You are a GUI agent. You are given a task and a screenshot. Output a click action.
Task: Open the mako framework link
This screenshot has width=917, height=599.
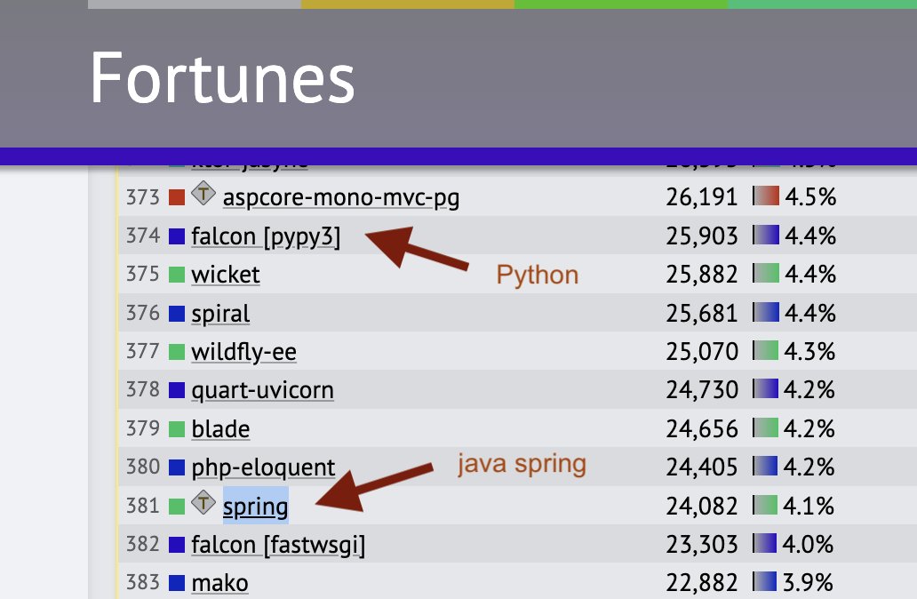219,583
